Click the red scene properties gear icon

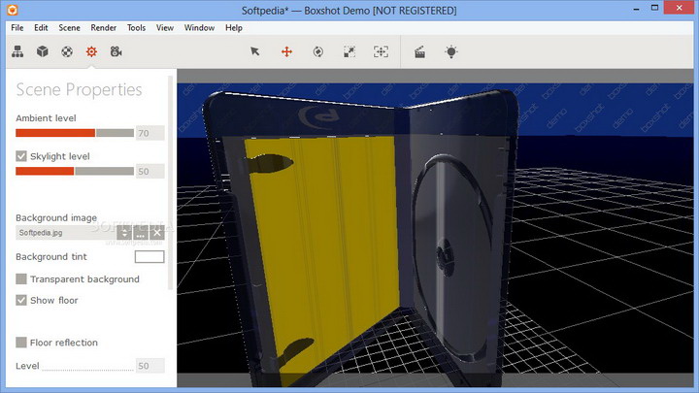(91, 51)
